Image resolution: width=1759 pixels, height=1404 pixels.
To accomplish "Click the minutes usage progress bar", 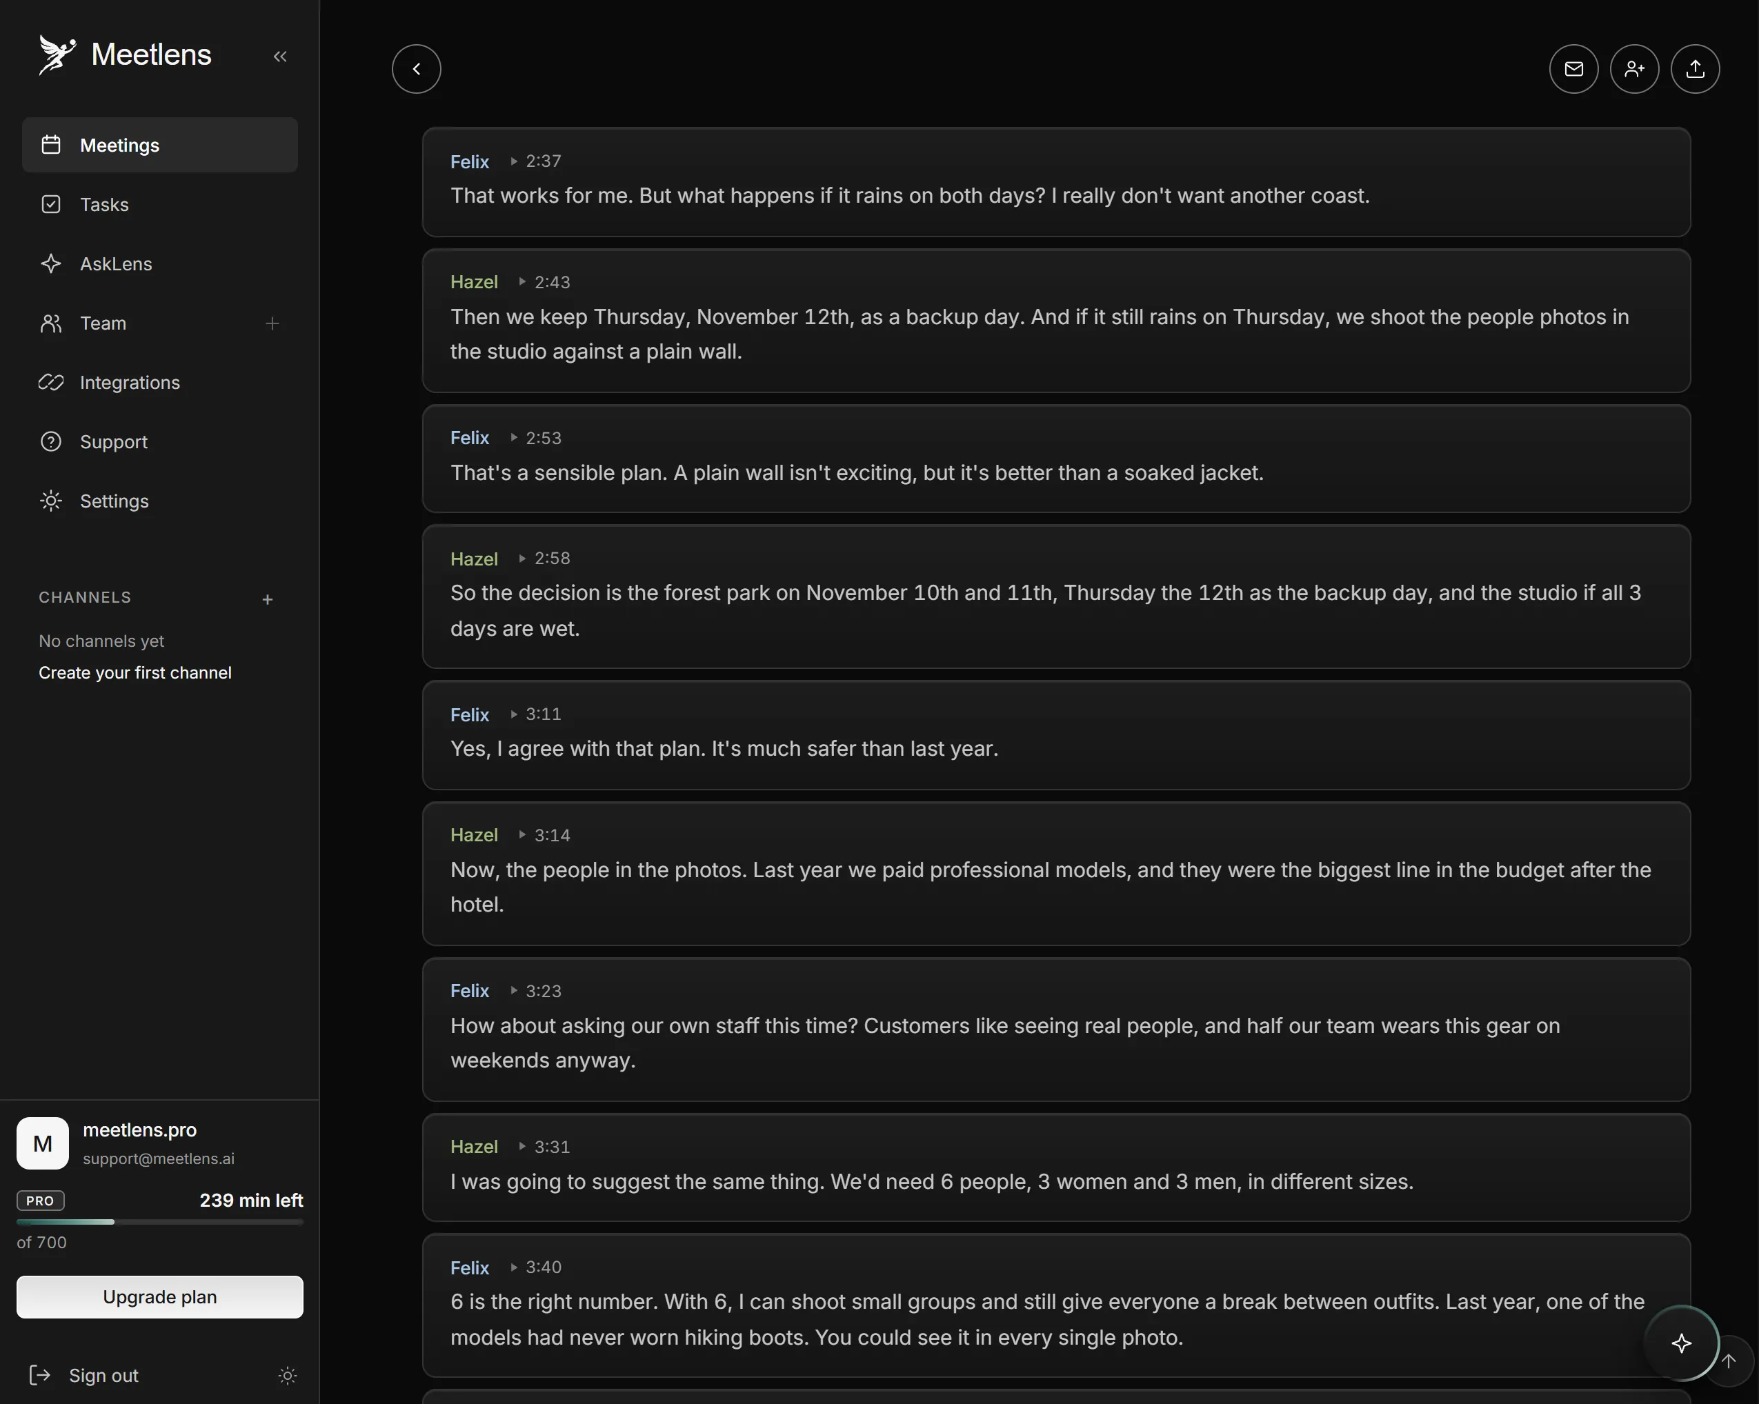I will point(160,1222).
